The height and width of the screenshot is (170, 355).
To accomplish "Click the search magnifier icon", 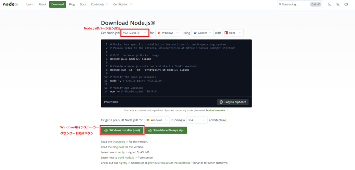I will 280,4.
